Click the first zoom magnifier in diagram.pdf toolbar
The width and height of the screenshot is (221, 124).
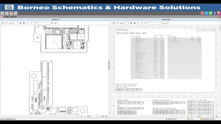138,23
